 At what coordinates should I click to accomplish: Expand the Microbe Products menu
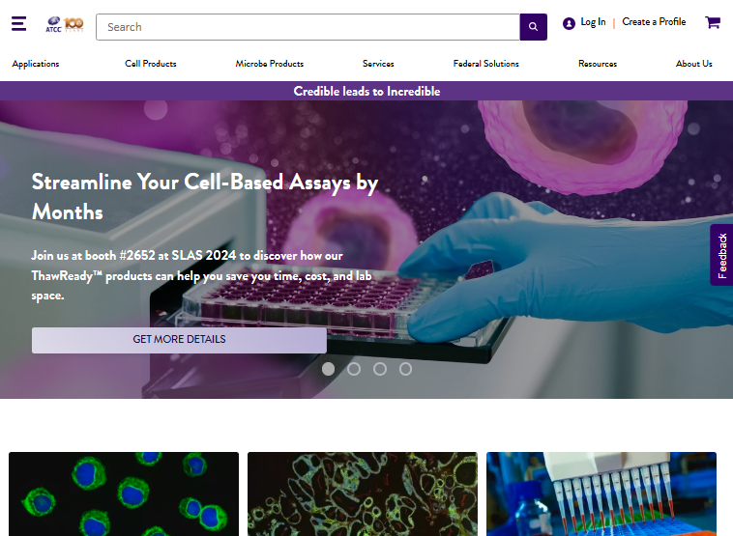(x=270, y=64)
